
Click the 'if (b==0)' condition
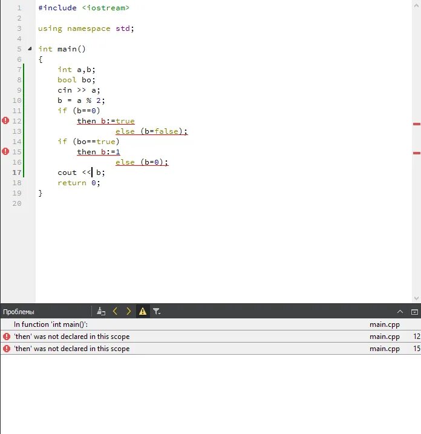coord(79,111)
